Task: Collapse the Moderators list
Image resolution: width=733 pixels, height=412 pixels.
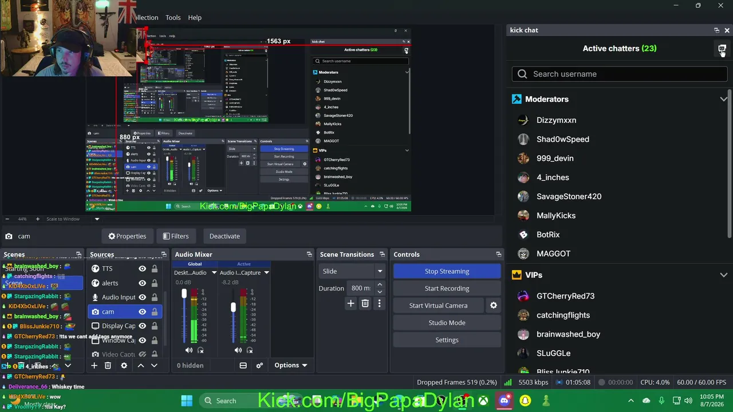Action: coord(724,100)
